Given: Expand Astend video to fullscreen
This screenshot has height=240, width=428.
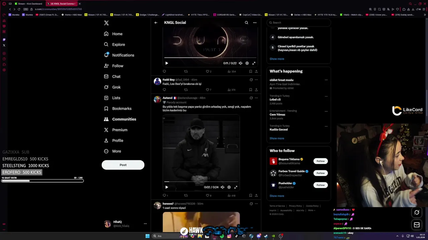Looking at the screenshot, I should (x=236, y=187).
